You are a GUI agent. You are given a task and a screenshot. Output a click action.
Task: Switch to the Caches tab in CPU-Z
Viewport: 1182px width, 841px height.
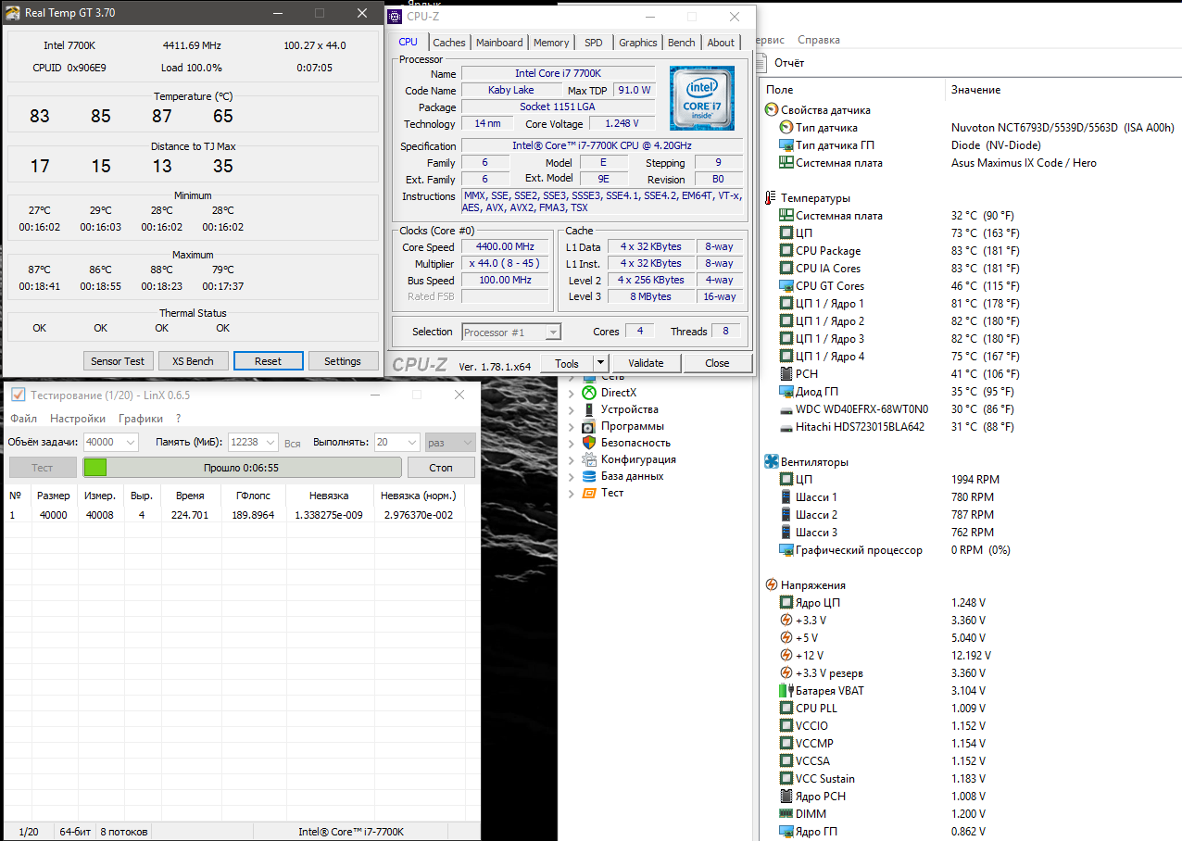(449, 43)
